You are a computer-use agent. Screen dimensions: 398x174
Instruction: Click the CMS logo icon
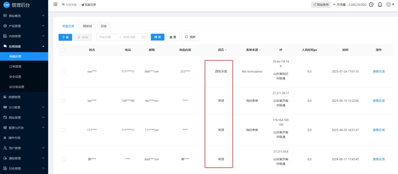6,5
